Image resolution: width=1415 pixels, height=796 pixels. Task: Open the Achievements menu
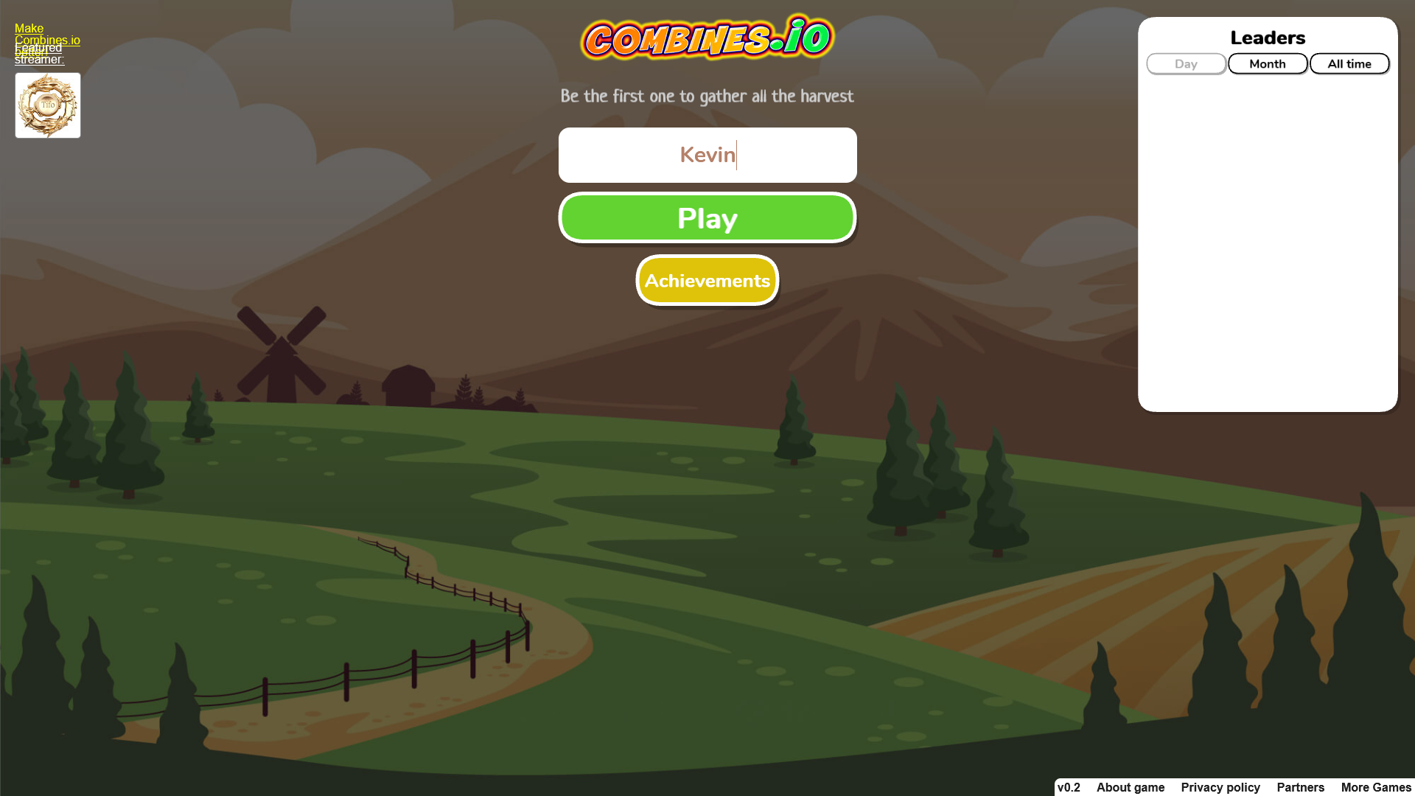[x=707, y=280]
